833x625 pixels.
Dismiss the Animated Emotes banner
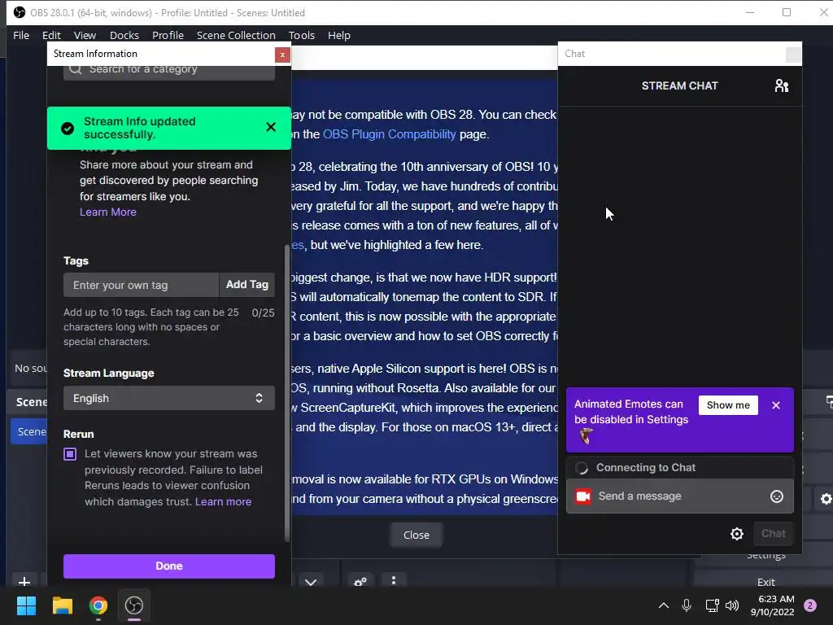coord(775,405)
